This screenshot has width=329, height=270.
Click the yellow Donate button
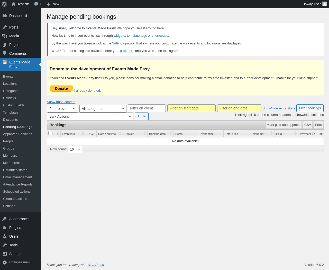click(x=61, y=88)
